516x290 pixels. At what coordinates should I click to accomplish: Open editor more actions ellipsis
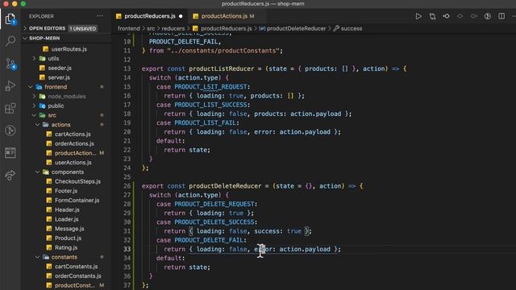click(x=514, y=16)
